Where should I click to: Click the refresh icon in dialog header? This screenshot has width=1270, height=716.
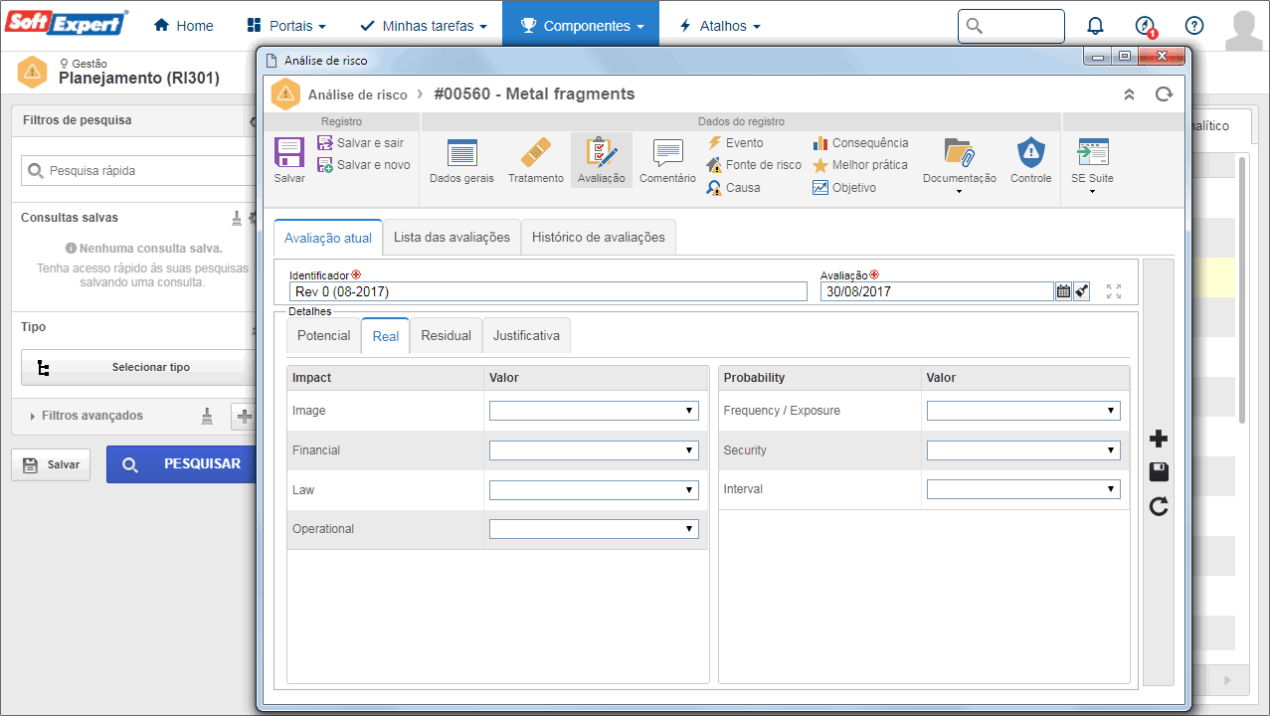(x=1164, y=94)
